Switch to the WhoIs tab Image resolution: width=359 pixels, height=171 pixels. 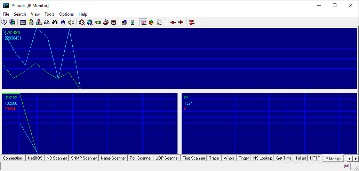[229, 158]
